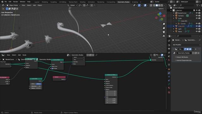Open the Window menu
202x114 pixels.
(22, 2)
